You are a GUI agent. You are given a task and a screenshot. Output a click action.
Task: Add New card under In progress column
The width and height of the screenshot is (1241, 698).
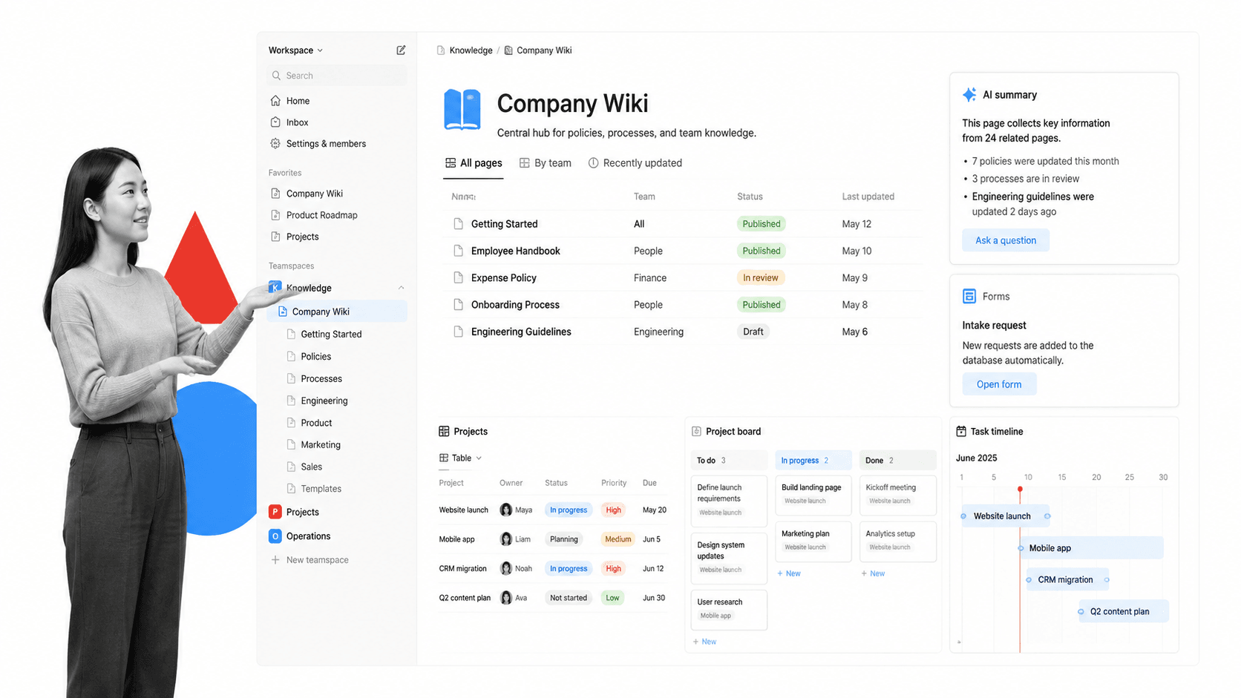click(789, 573)
